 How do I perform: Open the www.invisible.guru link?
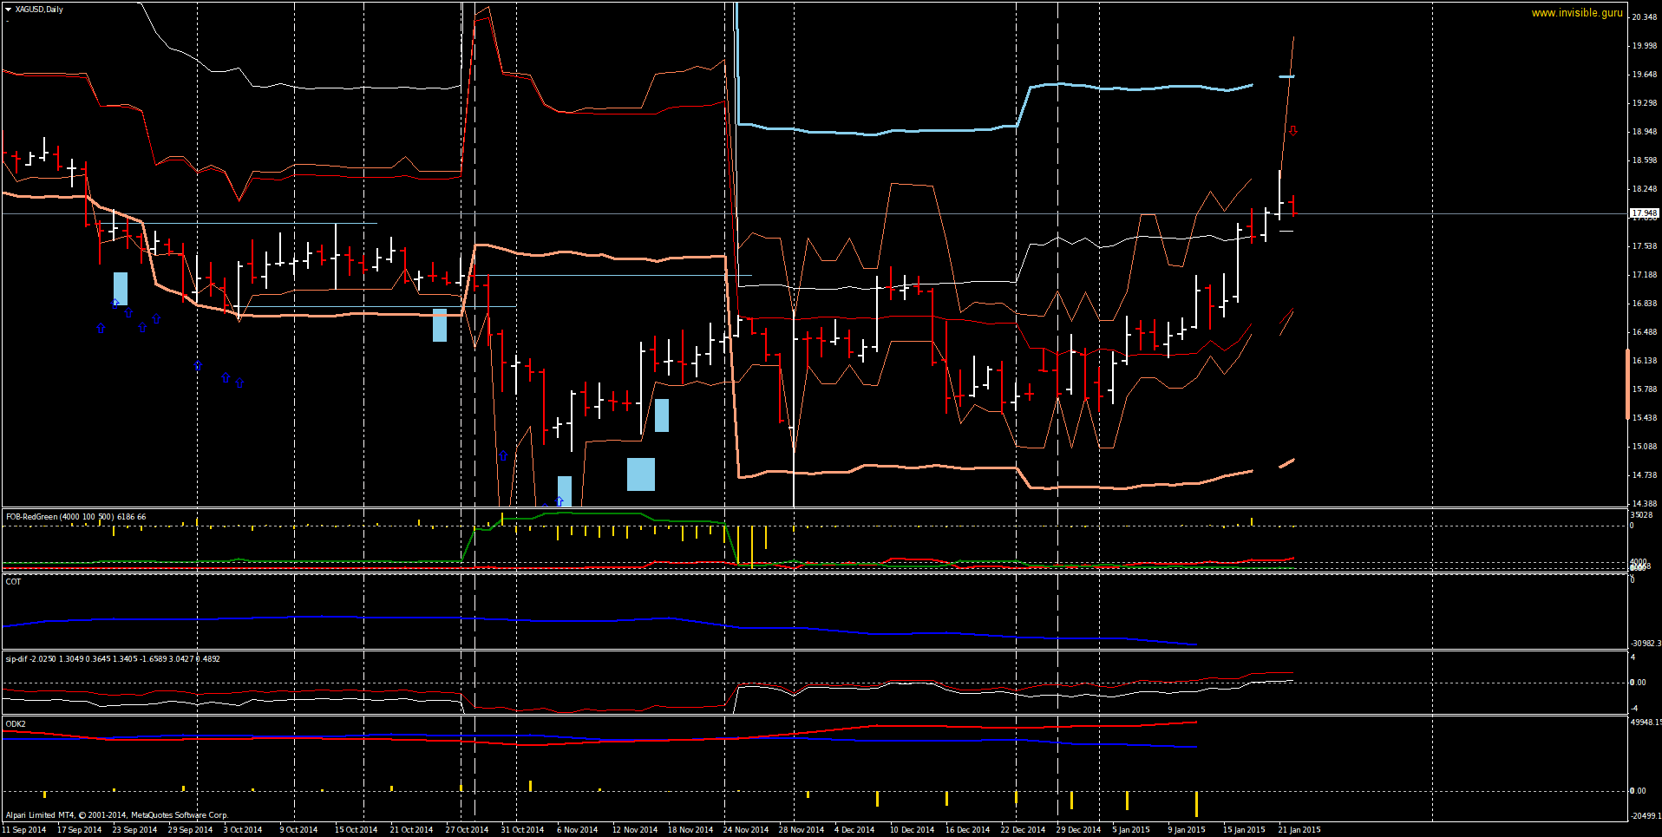(x=1577, y=13)
